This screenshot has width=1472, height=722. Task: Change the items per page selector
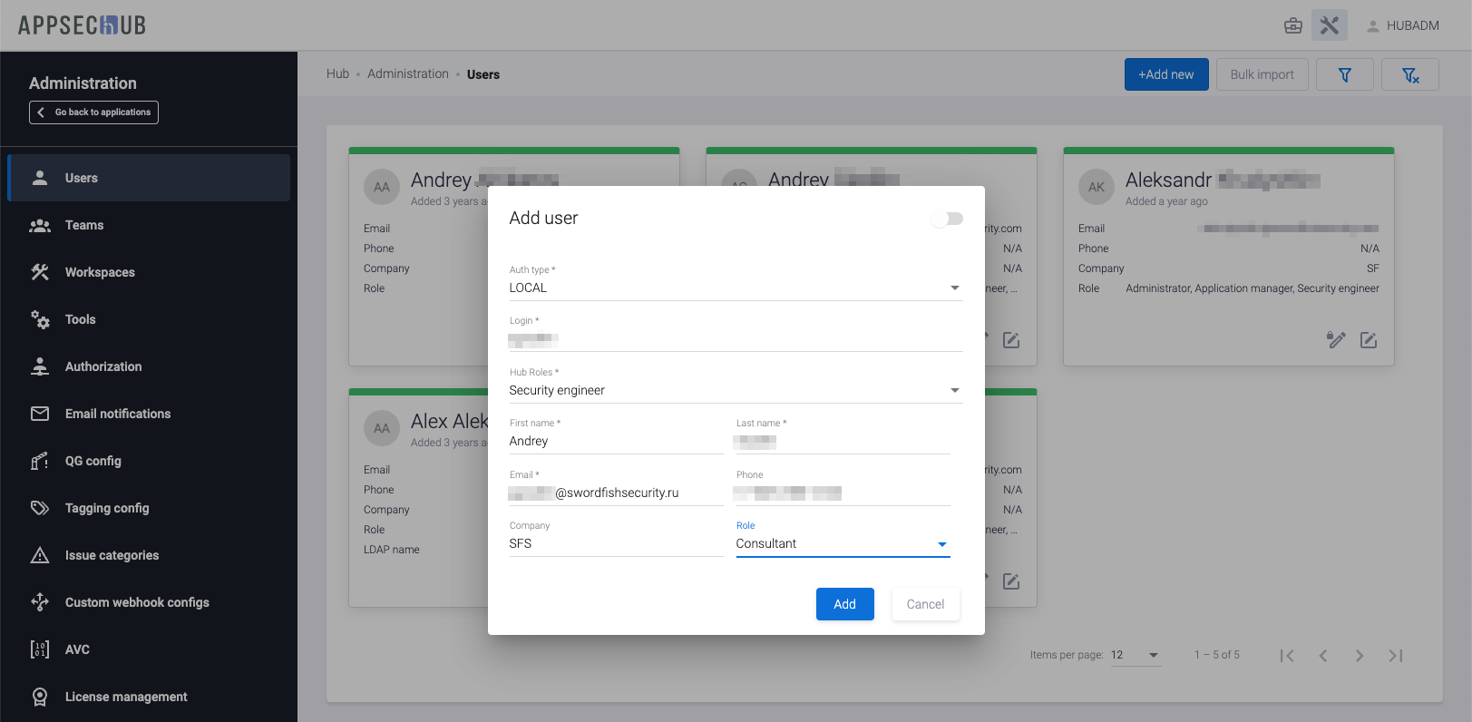(1135, 655)
